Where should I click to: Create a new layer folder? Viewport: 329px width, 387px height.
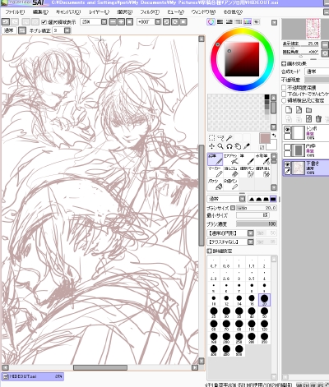(x=309, y=110)
